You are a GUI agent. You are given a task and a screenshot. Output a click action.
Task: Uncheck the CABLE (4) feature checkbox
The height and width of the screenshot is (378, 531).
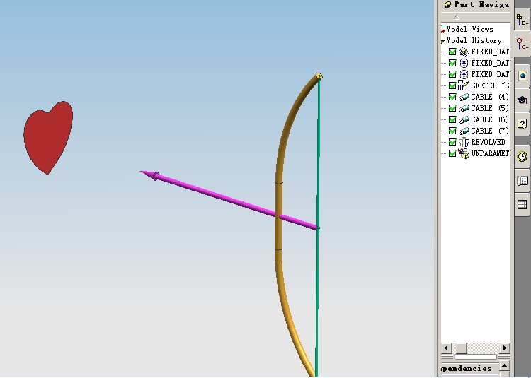(452, 97)
